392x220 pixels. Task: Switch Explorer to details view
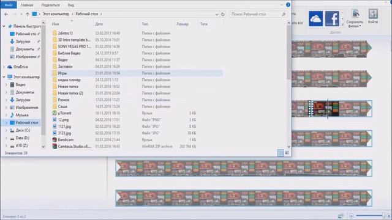pos(281,153)
